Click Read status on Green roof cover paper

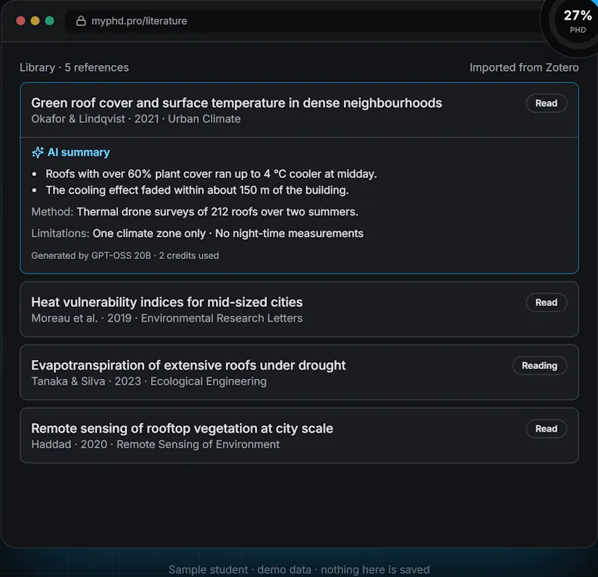[546, 103]
